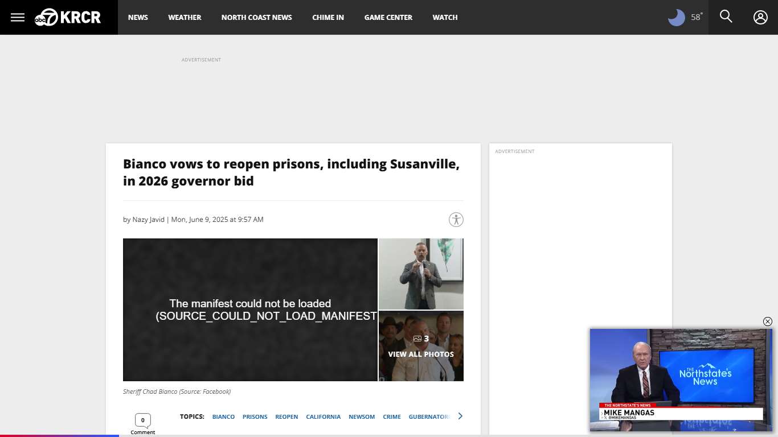Click the NEWSOM topic link
778x437 pixels.
(x=362, y=417)
